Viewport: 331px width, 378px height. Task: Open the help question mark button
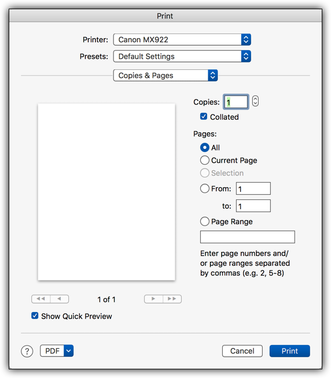tap(27, 351)
